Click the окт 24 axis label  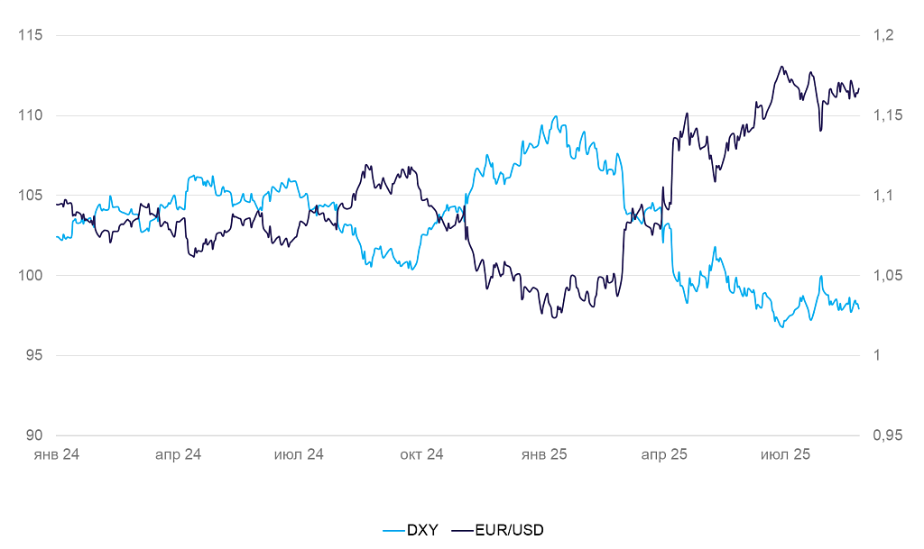(x=421, y=454)
